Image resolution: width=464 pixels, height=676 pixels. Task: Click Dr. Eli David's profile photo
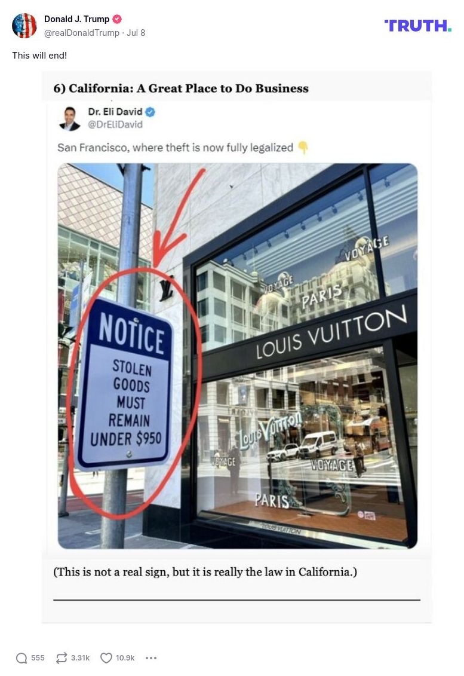pos(69,118)
